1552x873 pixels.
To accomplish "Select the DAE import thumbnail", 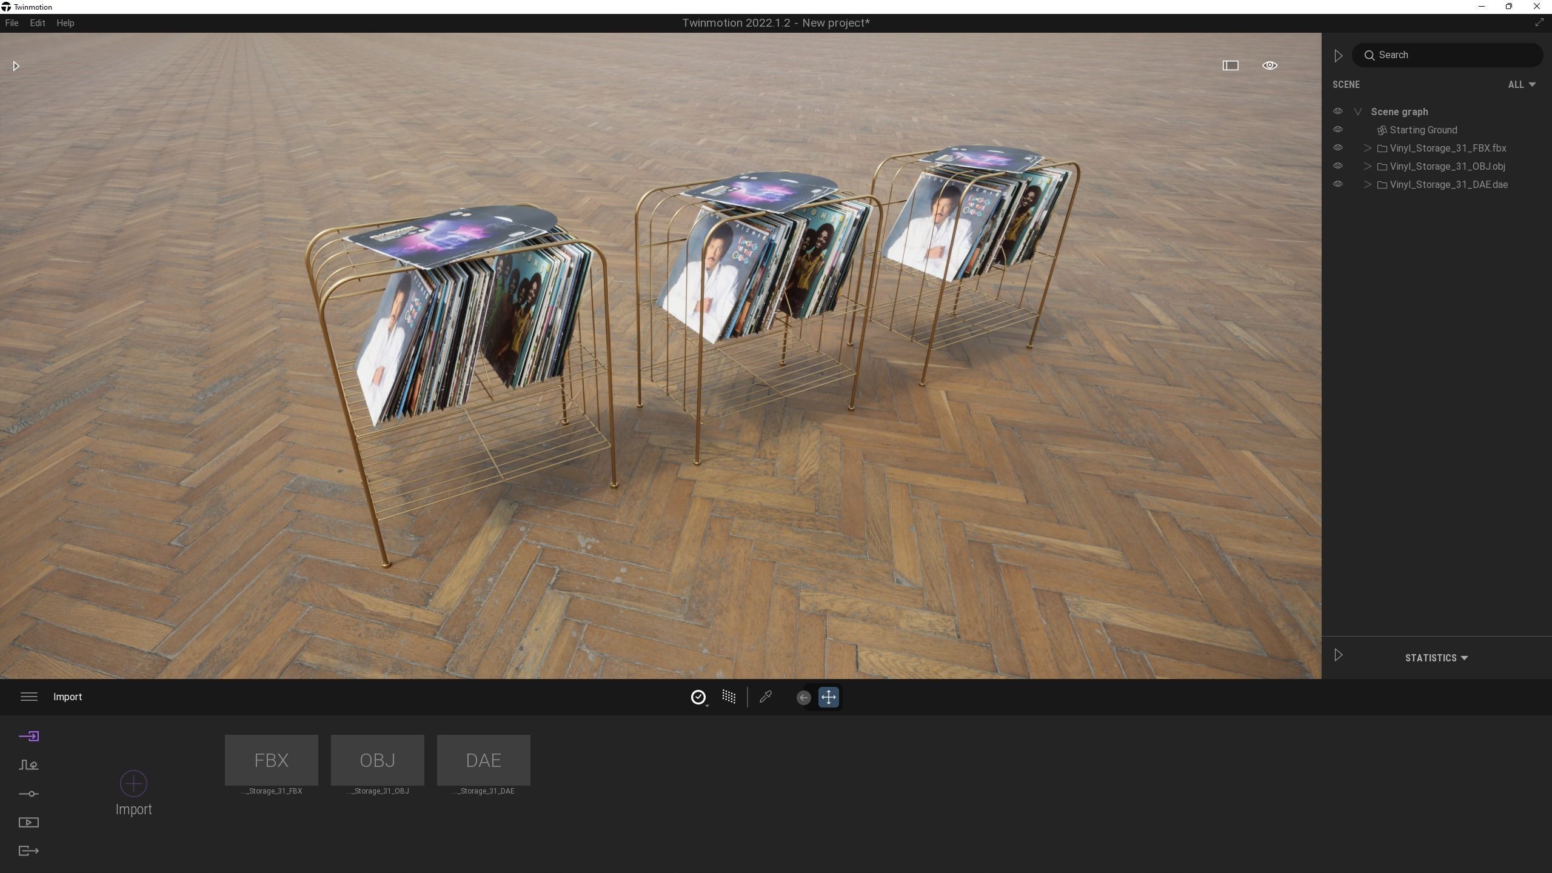I will tap(484, 761).
